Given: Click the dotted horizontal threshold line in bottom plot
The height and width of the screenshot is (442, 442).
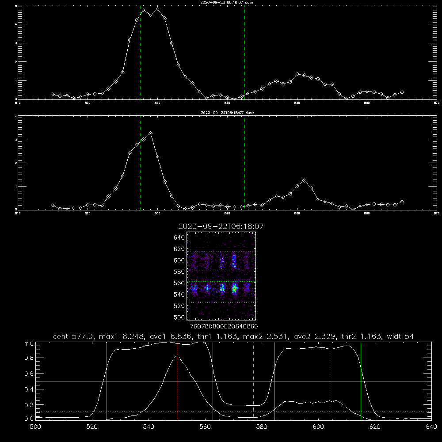Looking at the screenshot, I should pyautogui.click(x=233, y=411).
